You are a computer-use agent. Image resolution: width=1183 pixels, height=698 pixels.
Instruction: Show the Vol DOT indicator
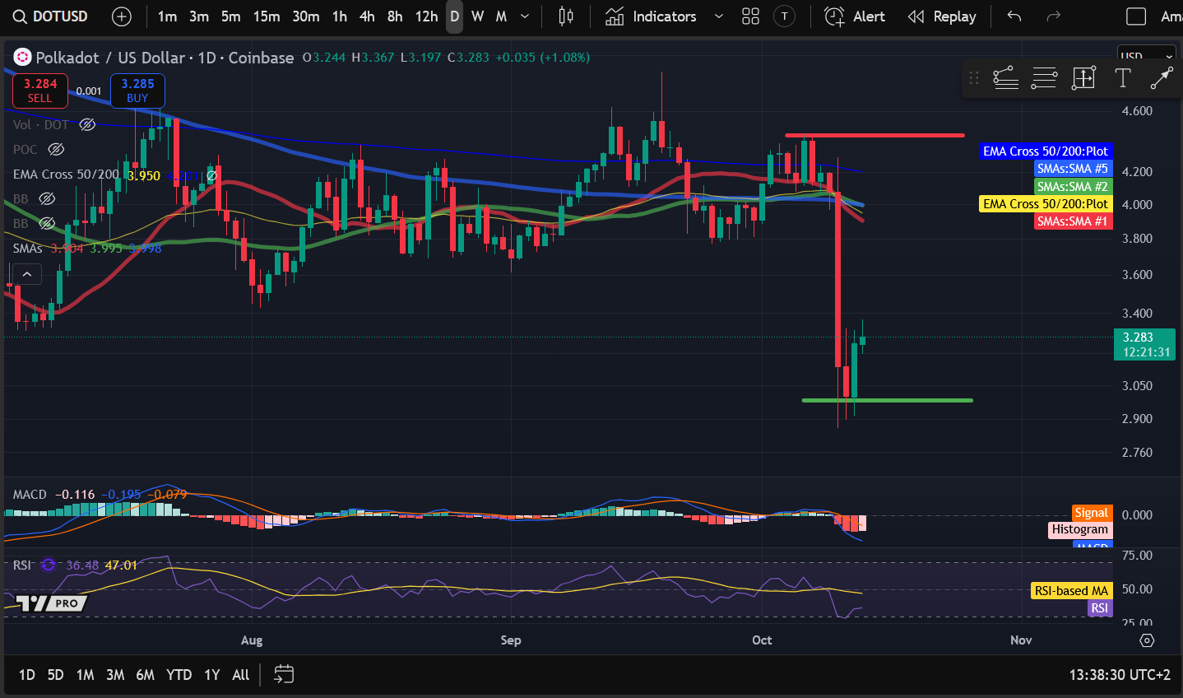87,124
